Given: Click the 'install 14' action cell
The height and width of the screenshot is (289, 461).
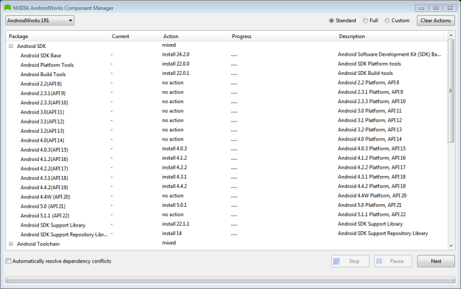Looking at the screenshot, I should (172, 233).
